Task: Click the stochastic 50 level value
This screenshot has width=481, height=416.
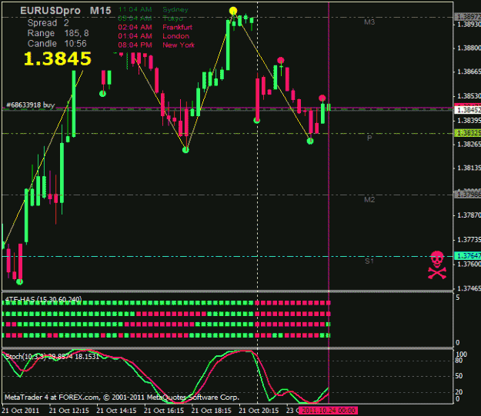Action: [x=459, y=376]
